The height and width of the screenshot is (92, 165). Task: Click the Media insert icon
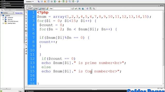tap(59, 2)
